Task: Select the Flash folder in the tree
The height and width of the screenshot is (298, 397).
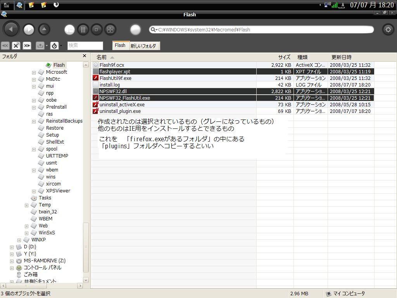Action: pos(59,65)
